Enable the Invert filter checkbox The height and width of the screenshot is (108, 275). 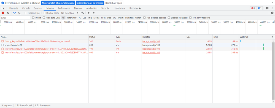point(33,18)
